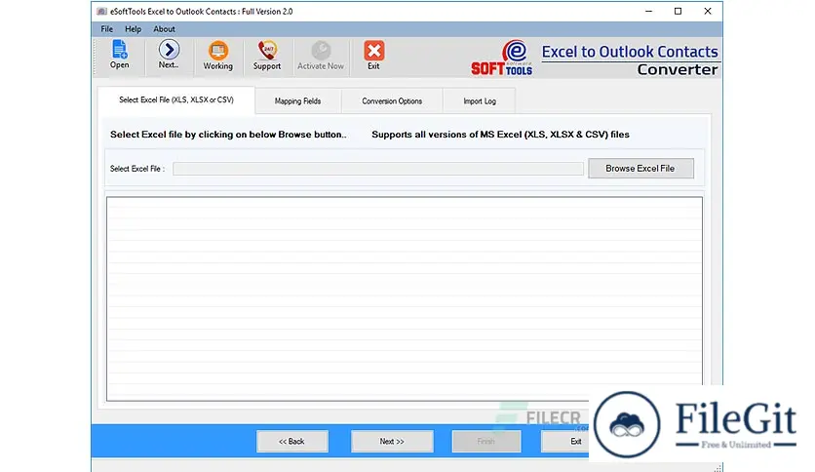Screen dimensions: 815x472
Task: Switch to Select Excel File tab
Action: pos(176,99)
